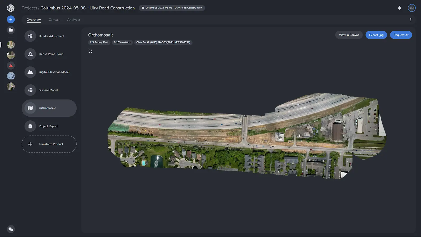421x237 pixels.
Task: Toggle fullscreen view of the orthomosaic
Action: click(90, 51)
